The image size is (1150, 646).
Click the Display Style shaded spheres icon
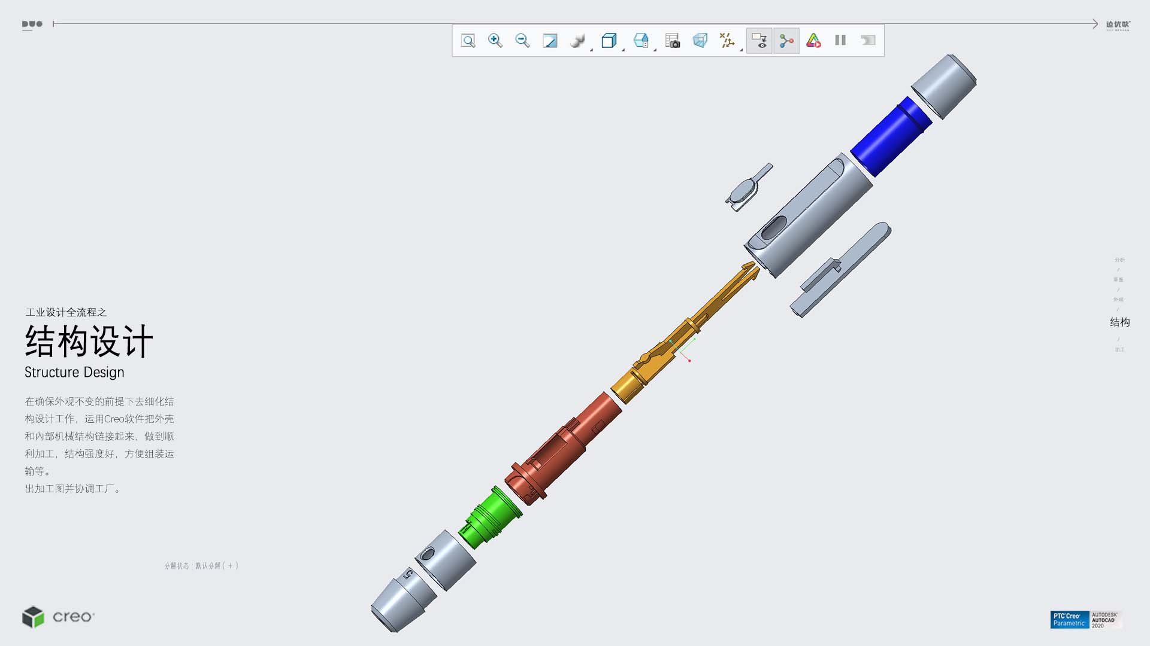click(x=577, y=41)
